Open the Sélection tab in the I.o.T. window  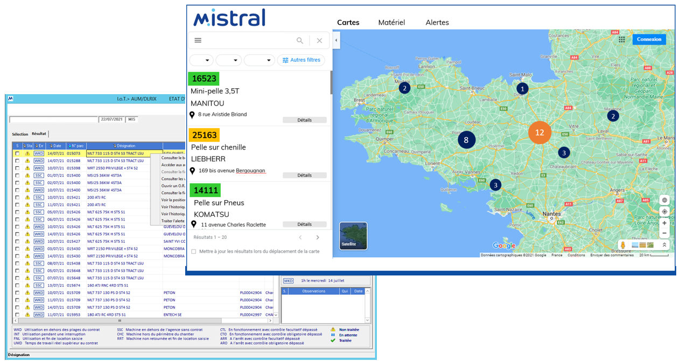coord(20,134)
